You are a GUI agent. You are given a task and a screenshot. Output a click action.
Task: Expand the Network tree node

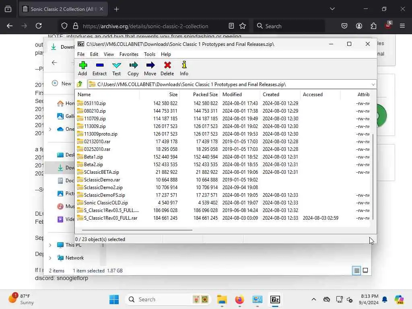point(50,258)
